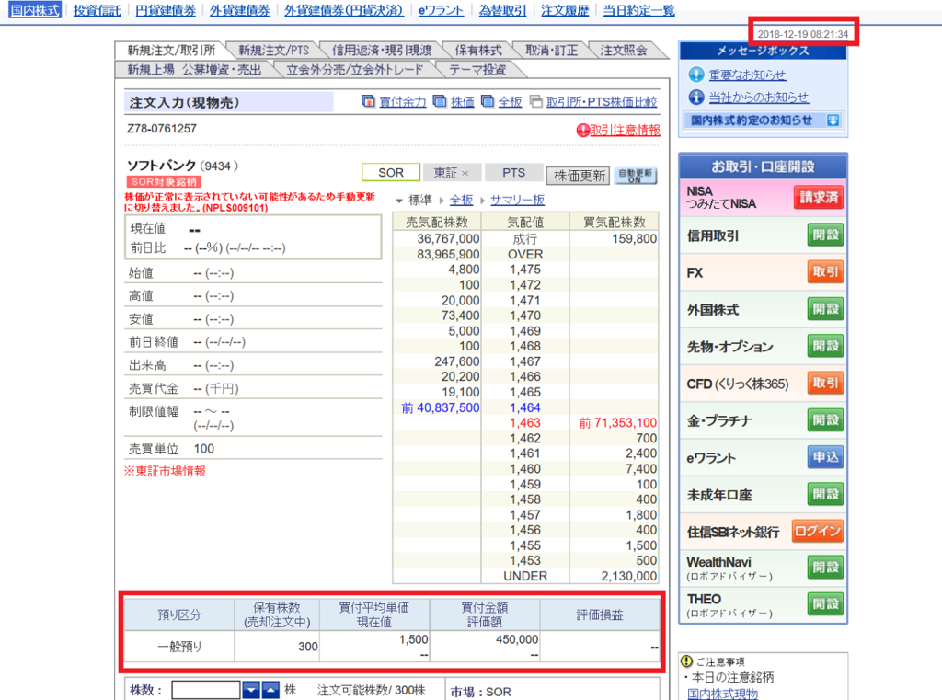This screenshot has width=942, height=700.
Task: Switch to 新規注文/PTS tab
Action: pos(273,51)
